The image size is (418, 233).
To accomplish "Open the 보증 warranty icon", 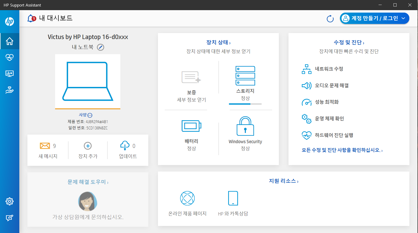I will pyautogui.click(x=191, y=77).
